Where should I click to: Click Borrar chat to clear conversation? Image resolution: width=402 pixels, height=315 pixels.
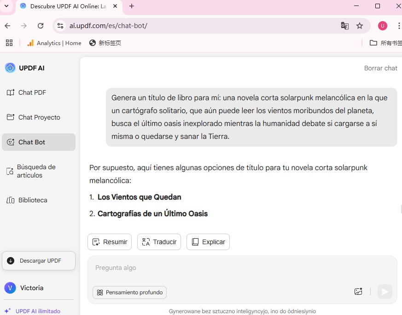click(380, 68)
